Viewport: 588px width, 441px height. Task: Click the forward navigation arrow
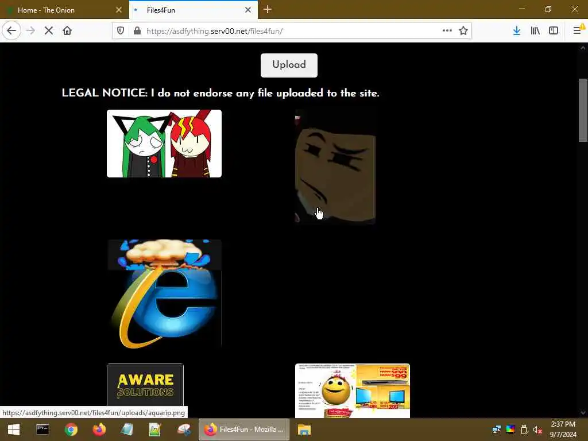[x=31, y=31]
